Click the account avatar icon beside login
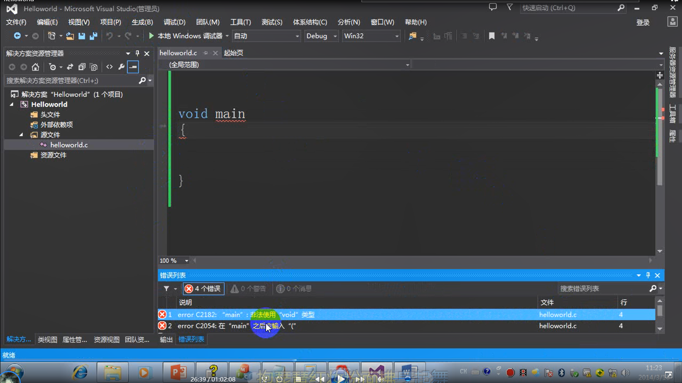 tap(672, 22)
